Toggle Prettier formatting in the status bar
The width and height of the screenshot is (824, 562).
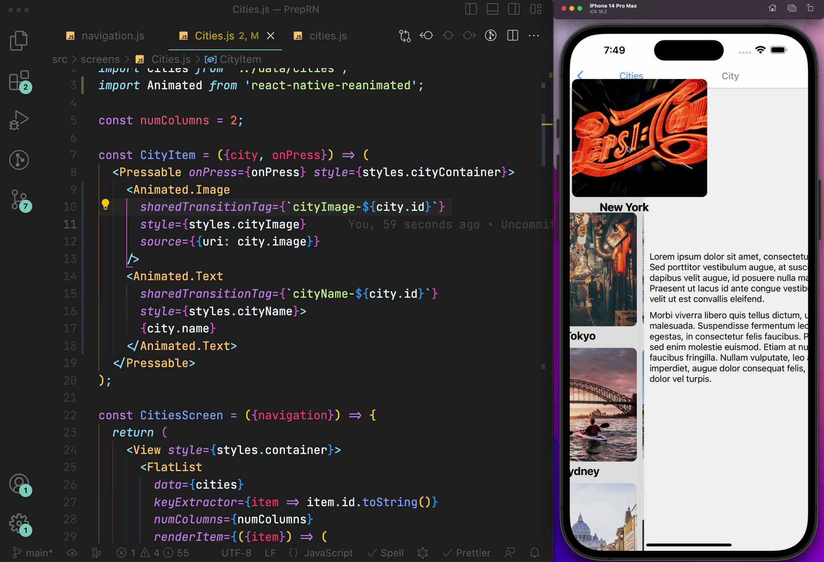[x=467, y=553]
